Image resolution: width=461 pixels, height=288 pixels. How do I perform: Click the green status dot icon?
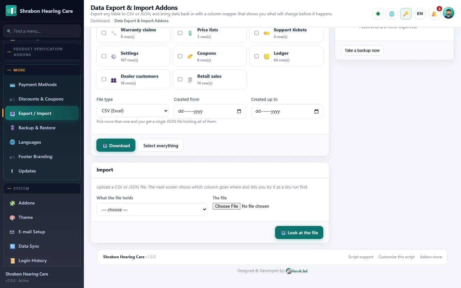click(378, 14)
